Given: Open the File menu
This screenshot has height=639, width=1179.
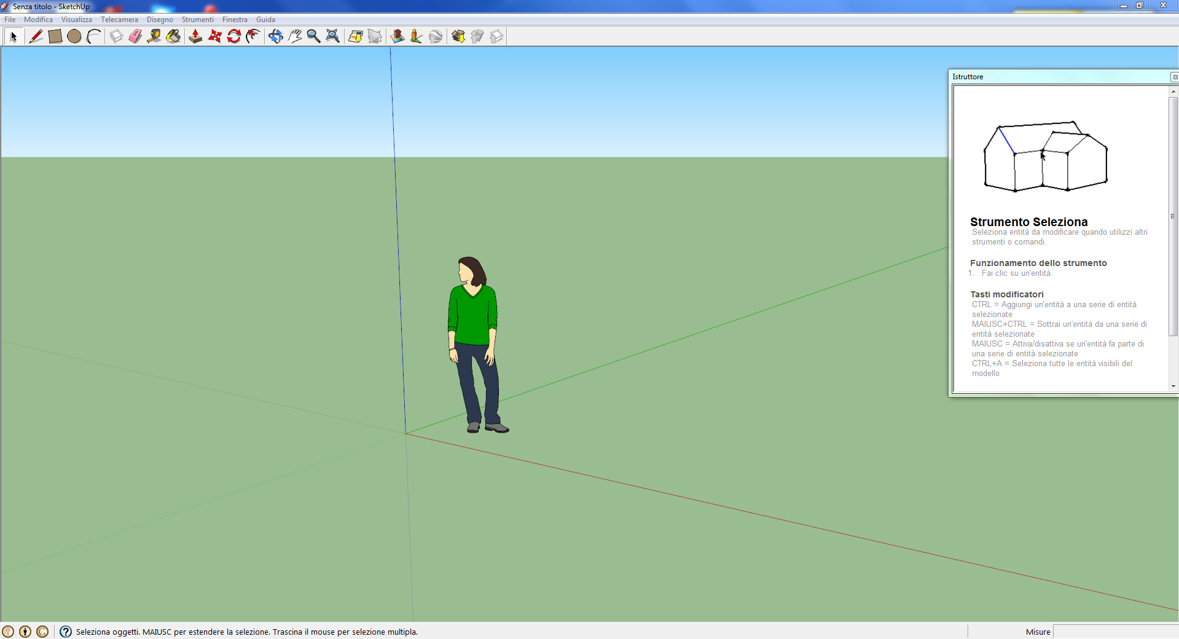Looking at the screenshot, I should [x=10, y=20].
